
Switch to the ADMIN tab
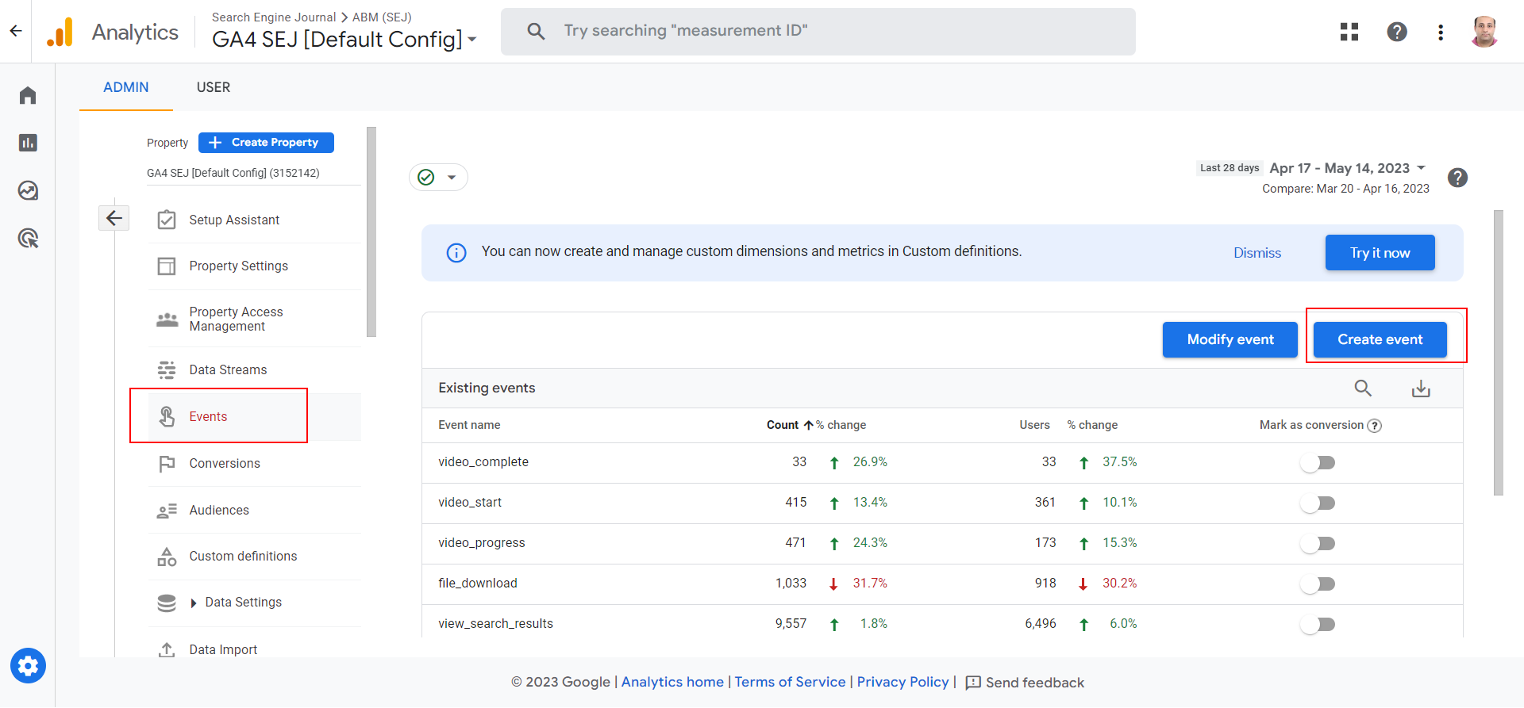(126, 87)
